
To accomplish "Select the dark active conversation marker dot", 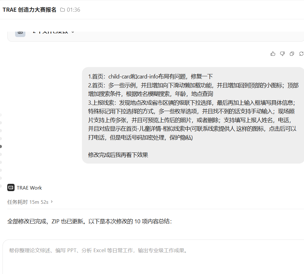I will (1, 146).
